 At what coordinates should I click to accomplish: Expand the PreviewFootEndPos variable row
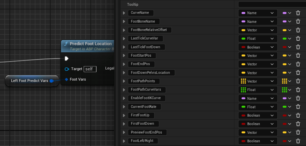(124, 132)
